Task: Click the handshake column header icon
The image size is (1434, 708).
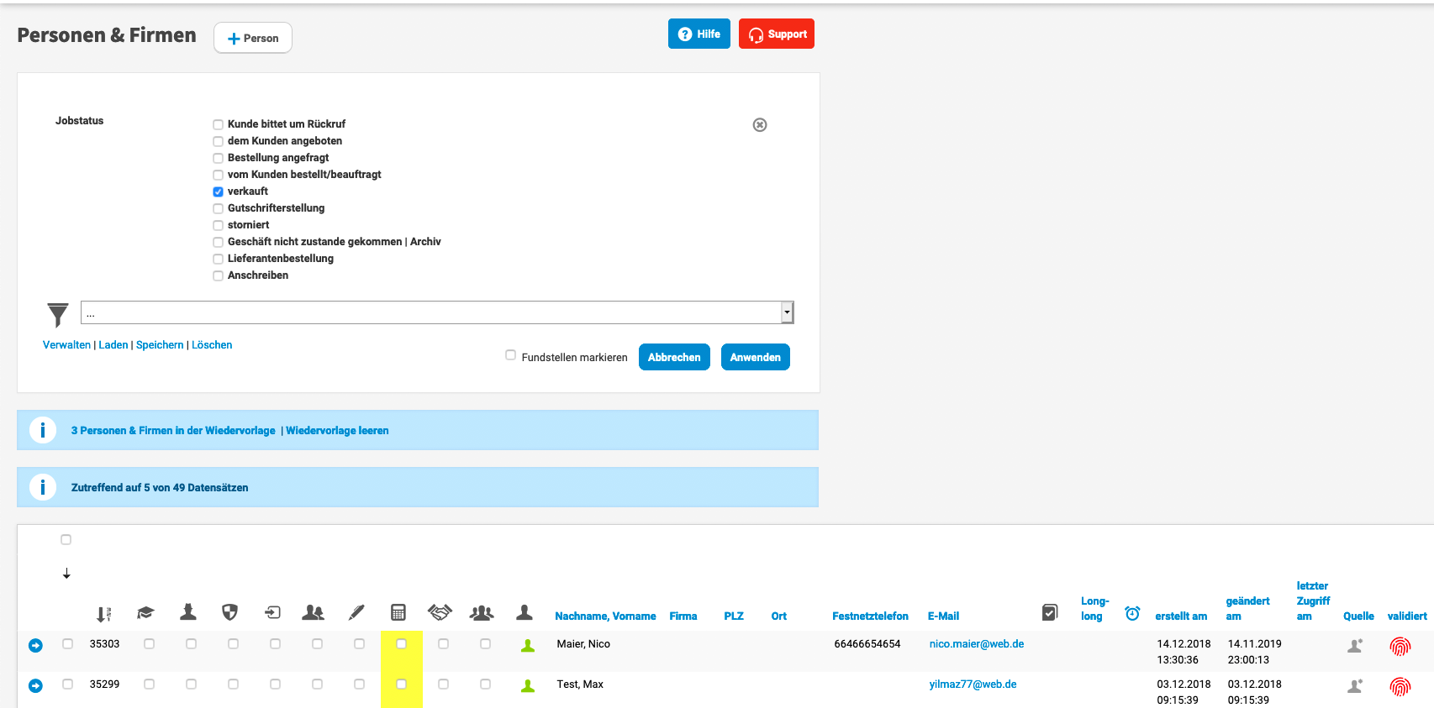Action: tap(440, 612)
